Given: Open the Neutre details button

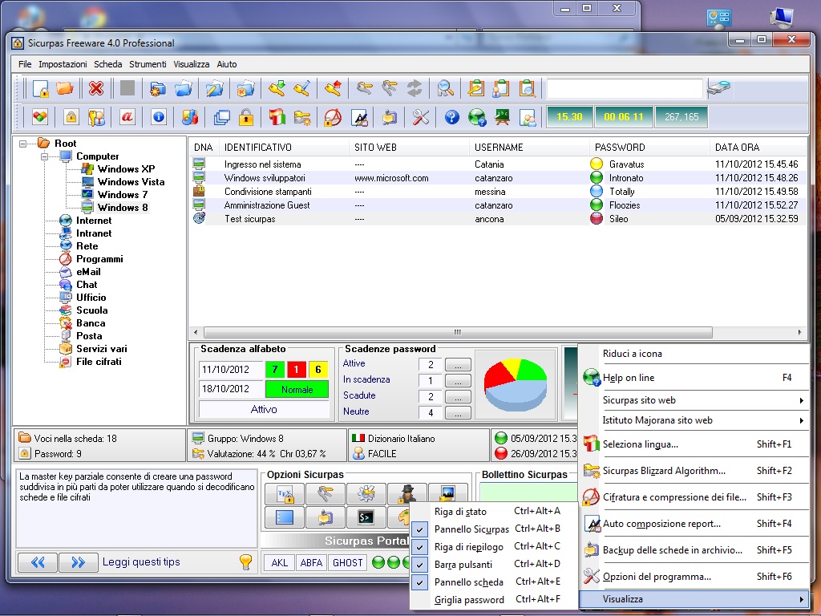Looking at the screenshot, I should tap(458, 413).
